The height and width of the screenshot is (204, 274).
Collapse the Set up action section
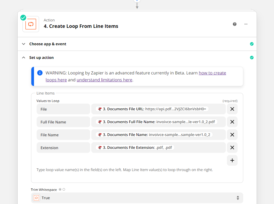[41, 58]
